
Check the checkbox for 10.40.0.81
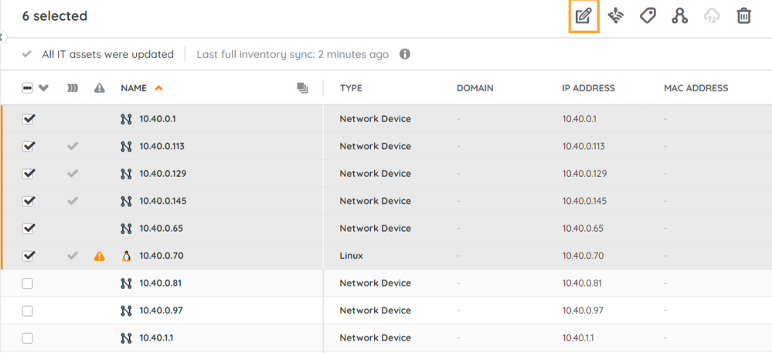tap(28, 283)
